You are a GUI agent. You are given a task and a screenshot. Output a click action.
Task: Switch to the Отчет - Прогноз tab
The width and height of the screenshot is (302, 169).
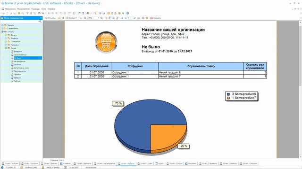pos(49,163)
